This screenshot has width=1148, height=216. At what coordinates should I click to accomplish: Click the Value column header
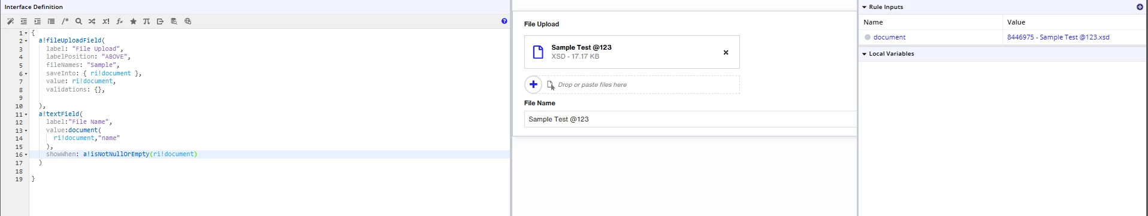pos(1016,22)
